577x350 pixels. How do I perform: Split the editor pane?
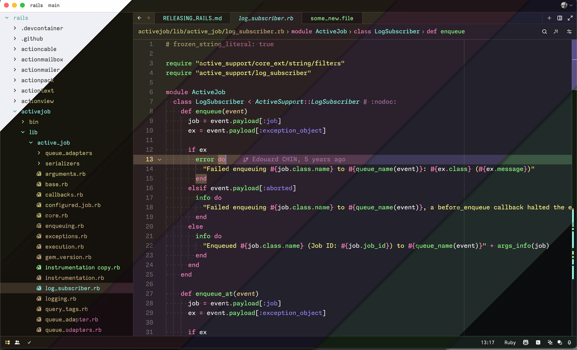[x=560, y=18]
